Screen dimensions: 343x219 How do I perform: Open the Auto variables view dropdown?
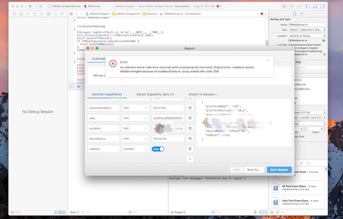pos(74,212)
